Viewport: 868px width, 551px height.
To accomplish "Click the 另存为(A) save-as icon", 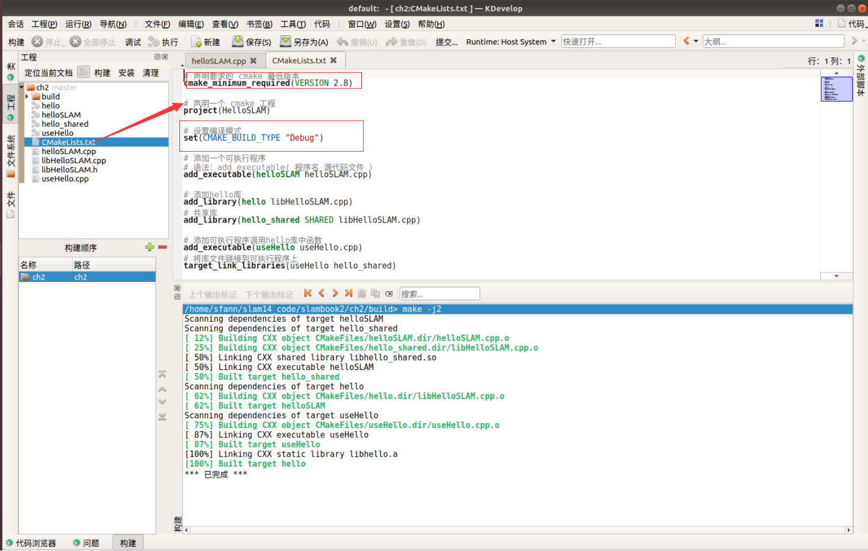I will click(x=285, y=42).
